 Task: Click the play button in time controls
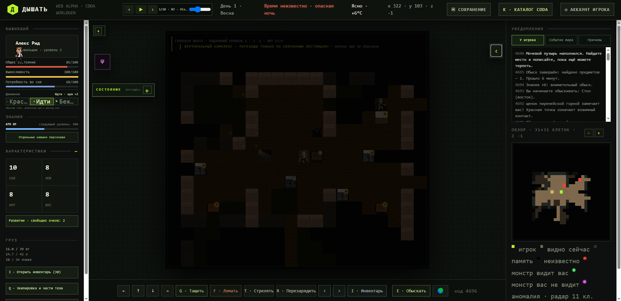tap(141, 9)
